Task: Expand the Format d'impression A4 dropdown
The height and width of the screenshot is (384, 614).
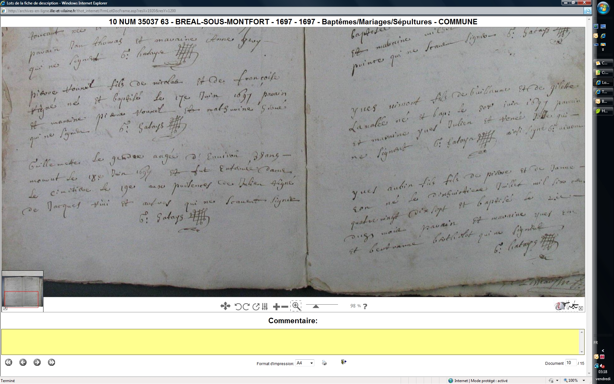Action: 311,363
